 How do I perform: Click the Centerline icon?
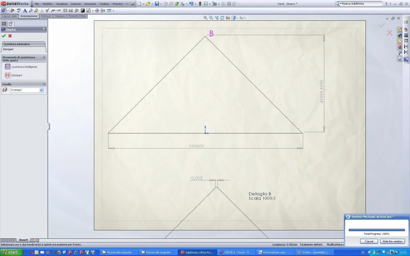click(x=103, y=11)
